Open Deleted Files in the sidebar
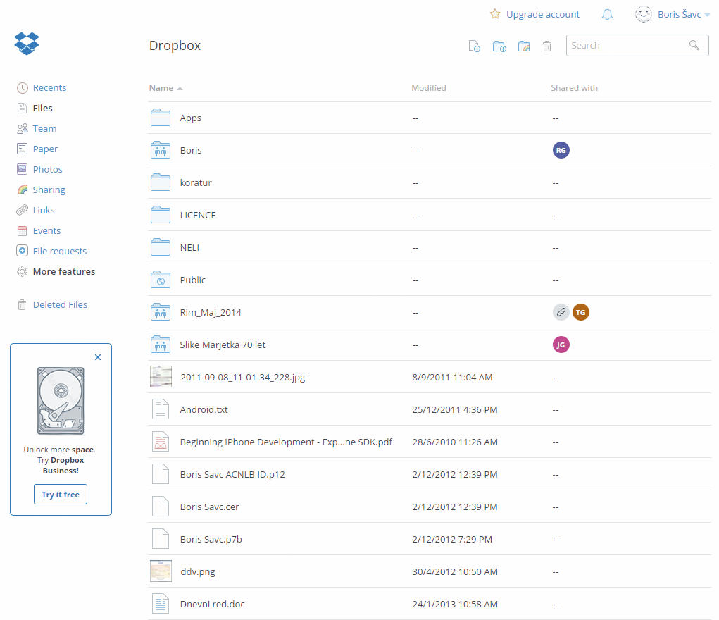The width and height of the screenshot is (719, 620). tap(60, 305)
